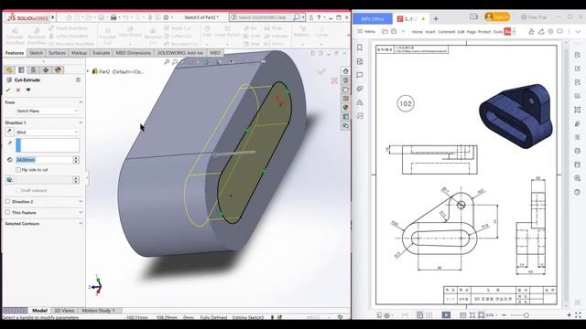Image resolution: width=586 pixels, height=329 pixels.
Task: Open the WPS Protect menu
Action: click(484, 32)
